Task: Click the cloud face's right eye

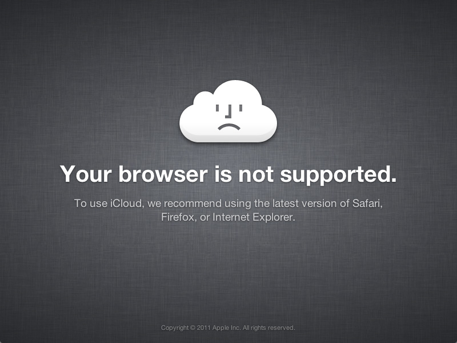Action: (240, 108)
